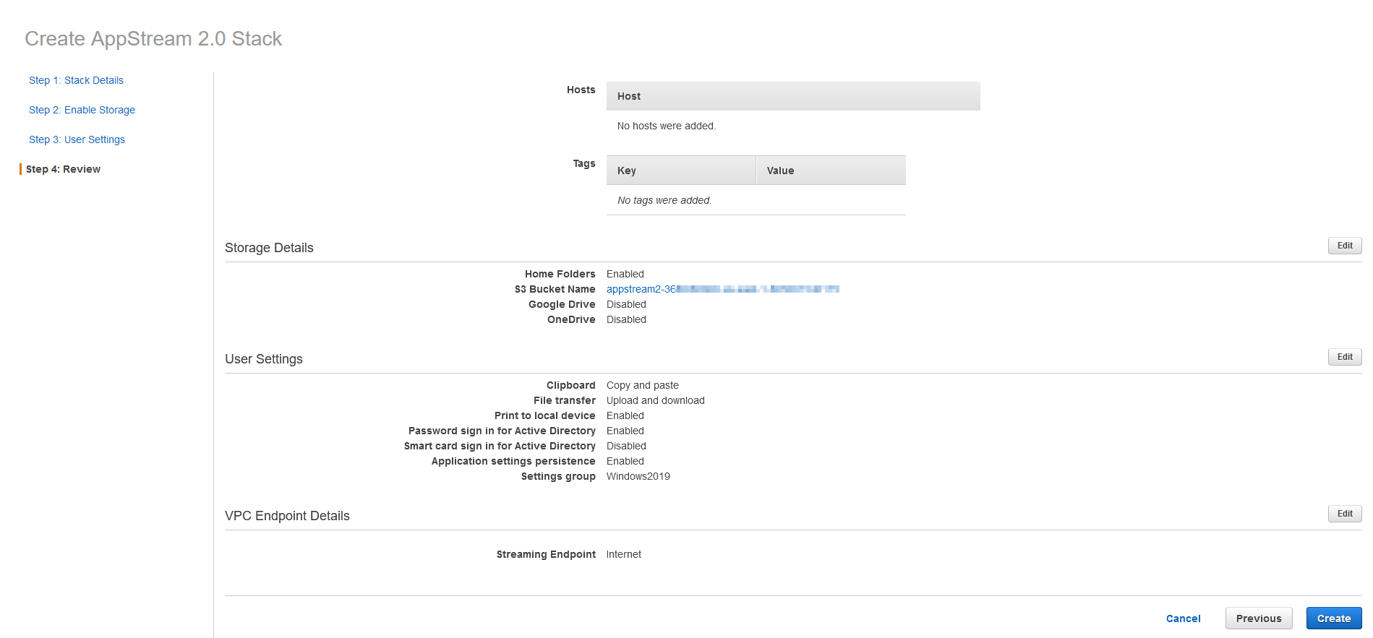Viewport: 1373px width, 638px height.
Task: Open Step 2: Enable Storage
Action: tap(82, 110)
